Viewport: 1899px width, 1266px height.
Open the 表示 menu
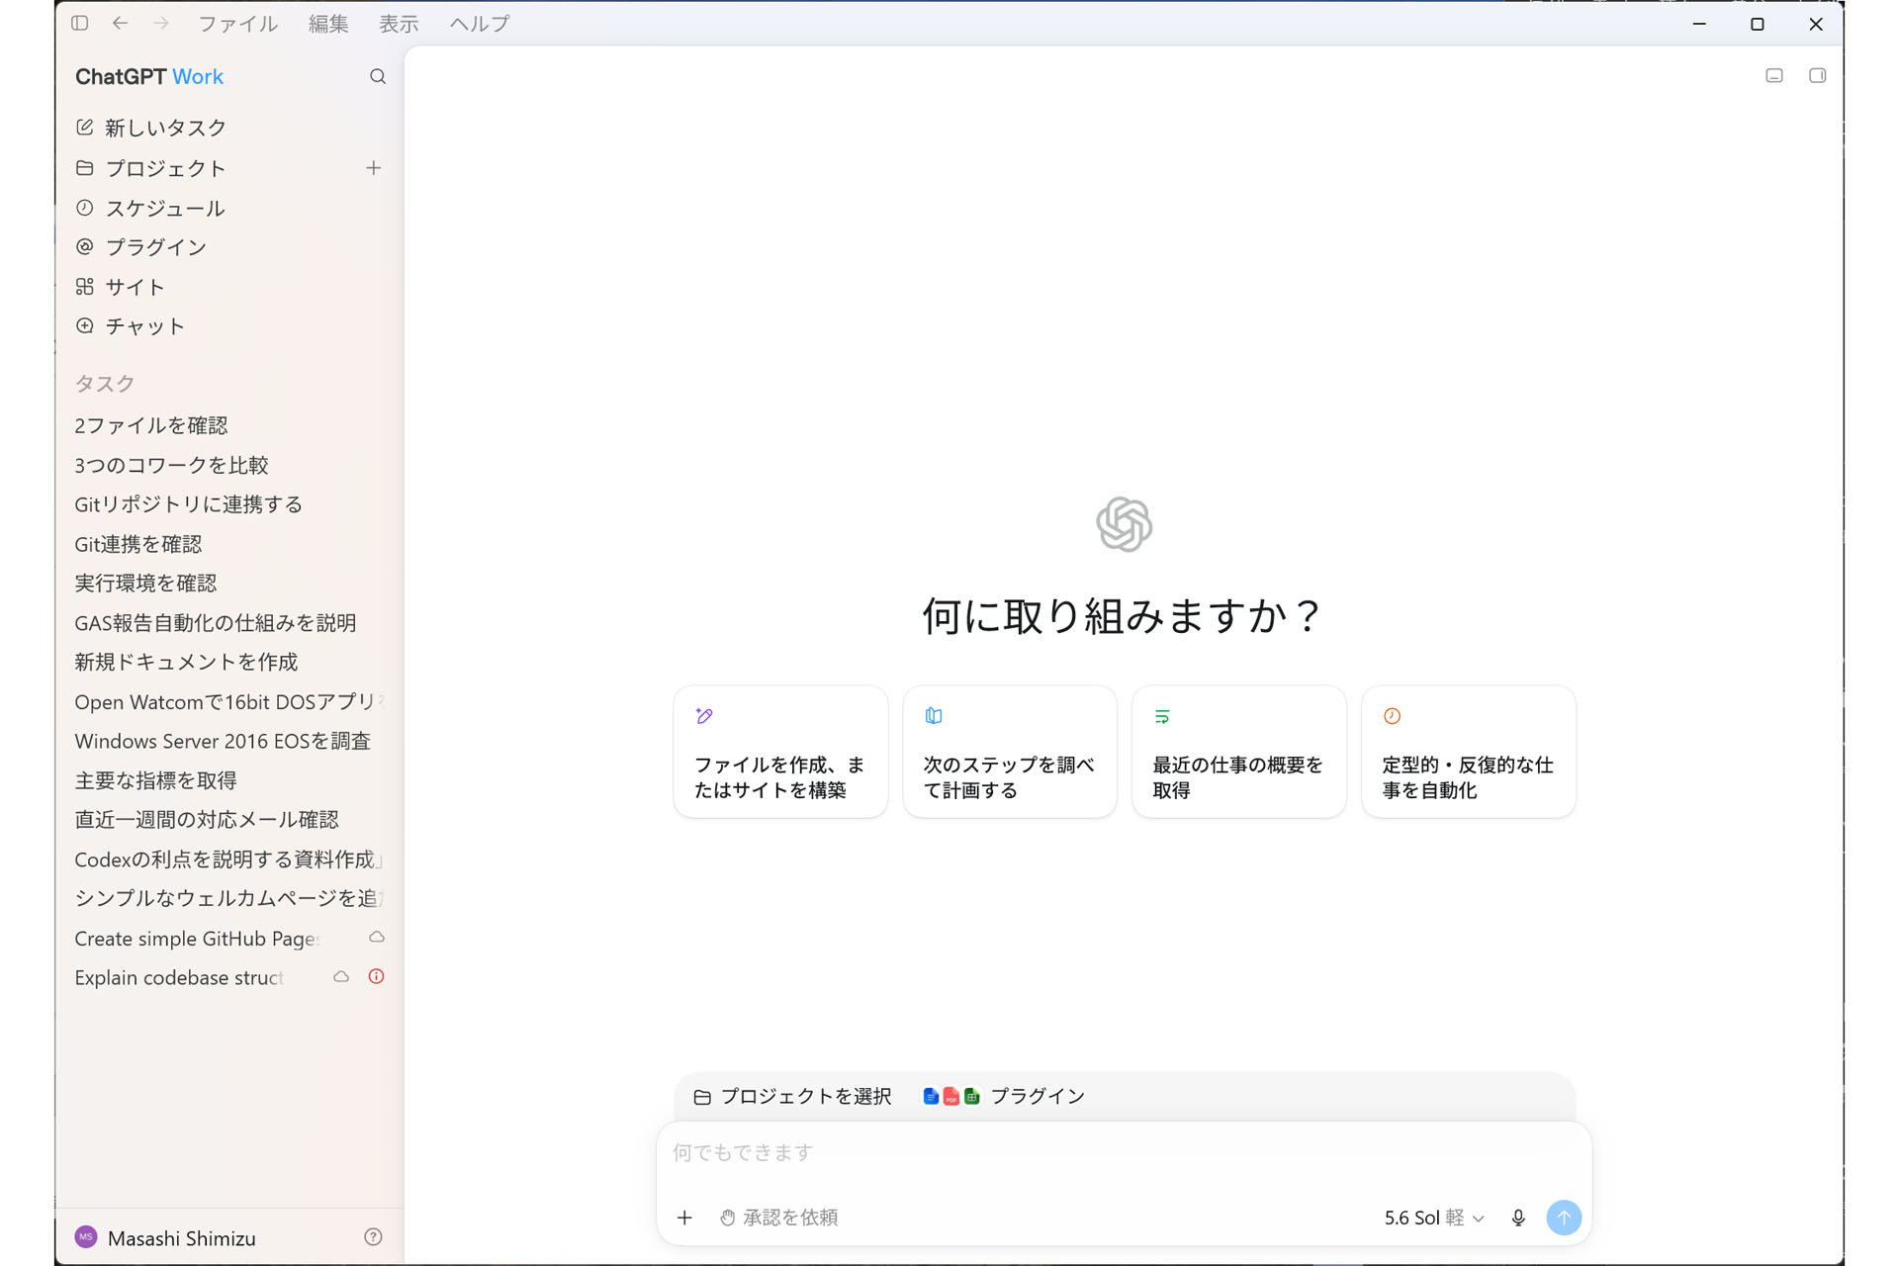coord(399,24)
